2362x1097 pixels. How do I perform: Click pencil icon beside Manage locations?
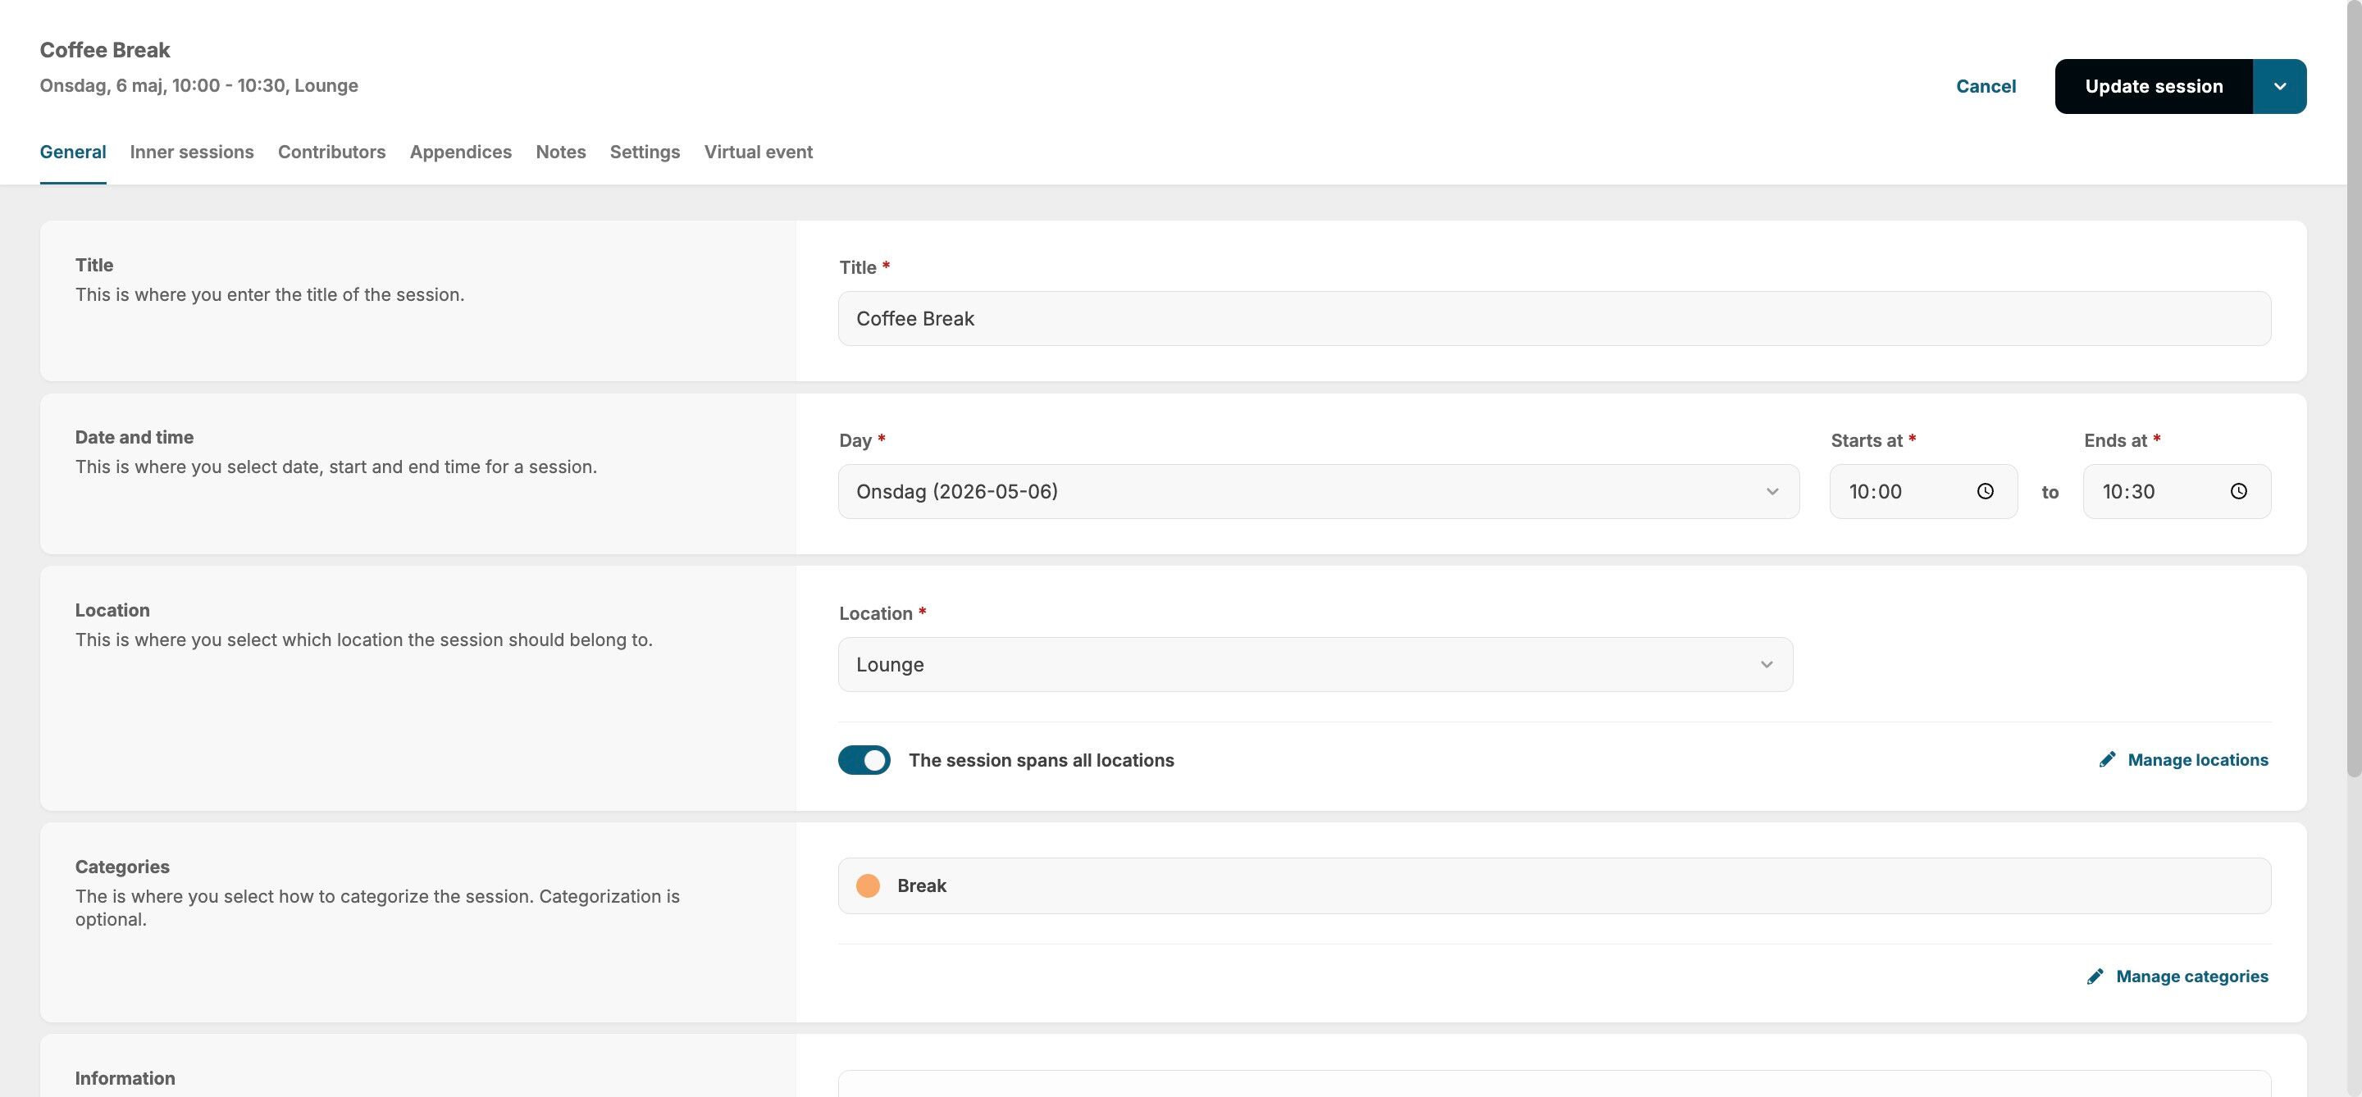[x=2107, y=760]
